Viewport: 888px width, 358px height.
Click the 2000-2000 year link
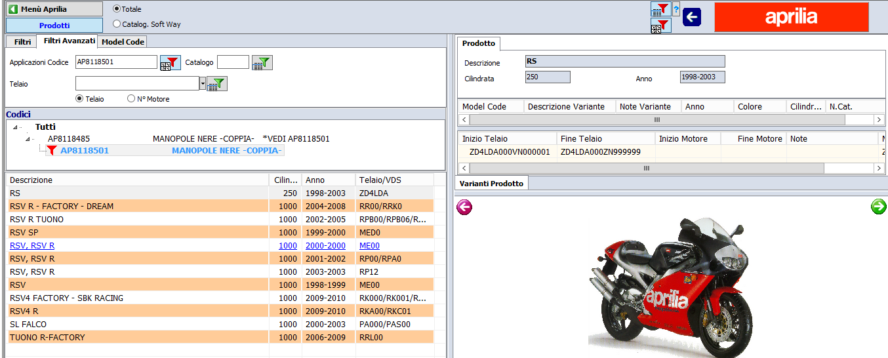coord(325,245)
